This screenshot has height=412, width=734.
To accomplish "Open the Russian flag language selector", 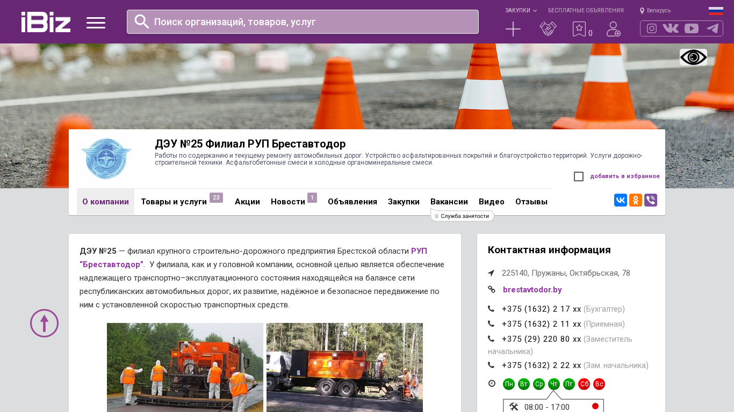I will point(716,11).
